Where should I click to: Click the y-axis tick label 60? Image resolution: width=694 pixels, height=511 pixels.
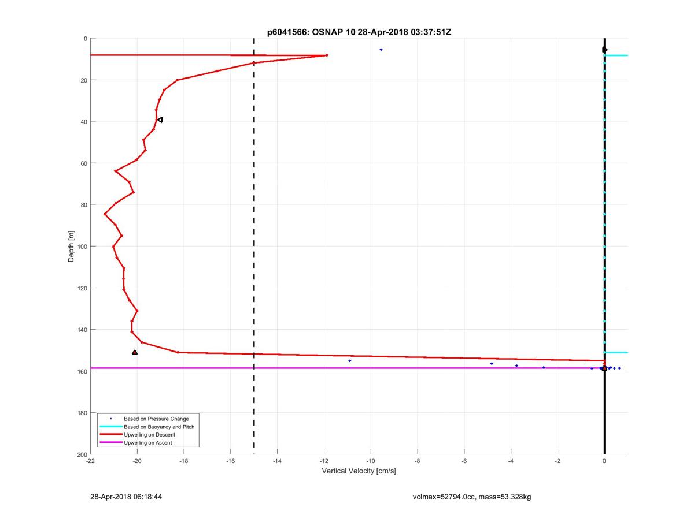[84, 163]
